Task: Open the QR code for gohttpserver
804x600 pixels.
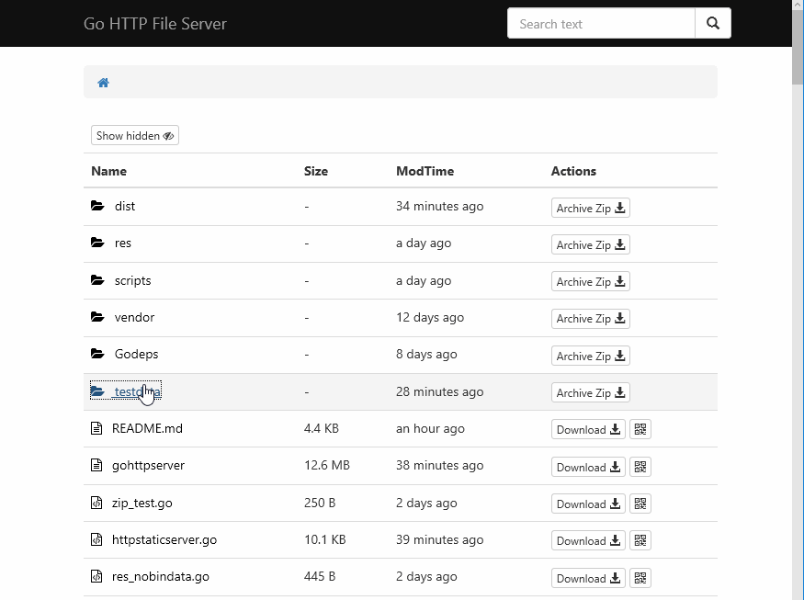Action: point(640,466)
